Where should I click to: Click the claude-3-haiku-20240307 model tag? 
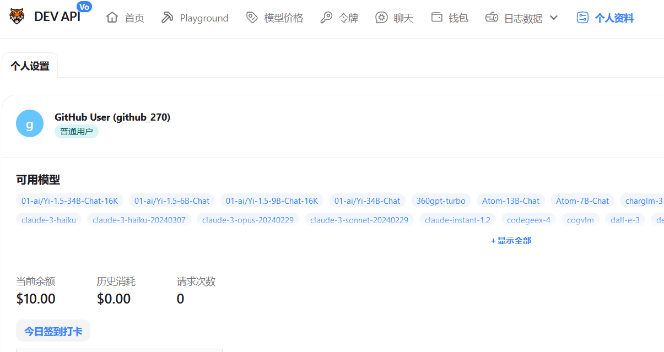(x=139, y=220)
